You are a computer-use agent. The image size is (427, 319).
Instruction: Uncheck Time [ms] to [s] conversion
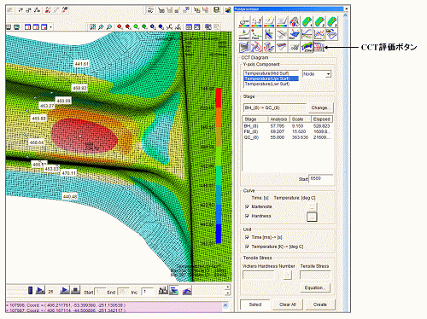pyautogui.click(x=247, y=237)
